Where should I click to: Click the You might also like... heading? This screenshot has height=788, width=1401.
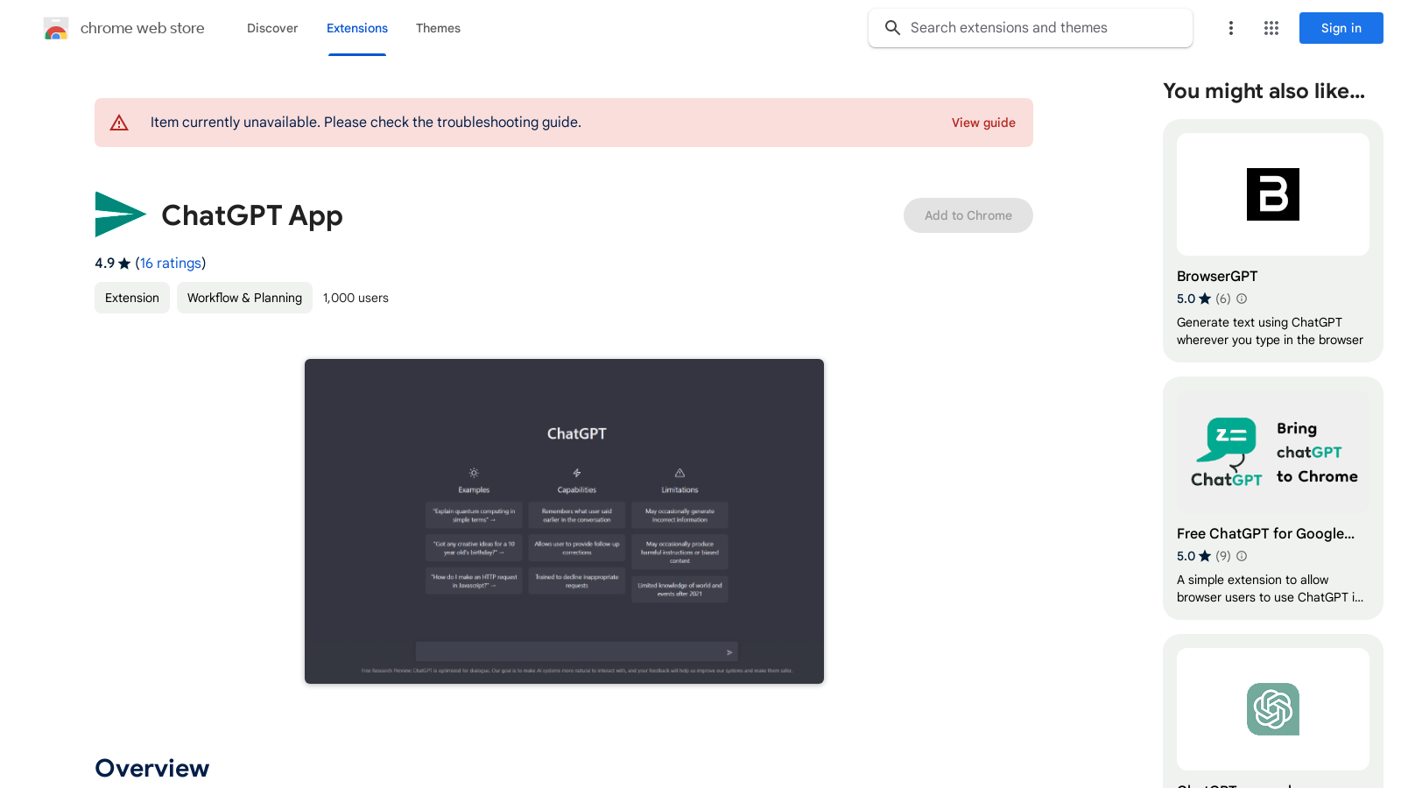tap(1264, 91)
